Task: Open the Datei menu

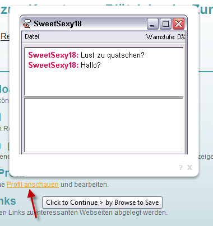Action: tap(32, 36)
